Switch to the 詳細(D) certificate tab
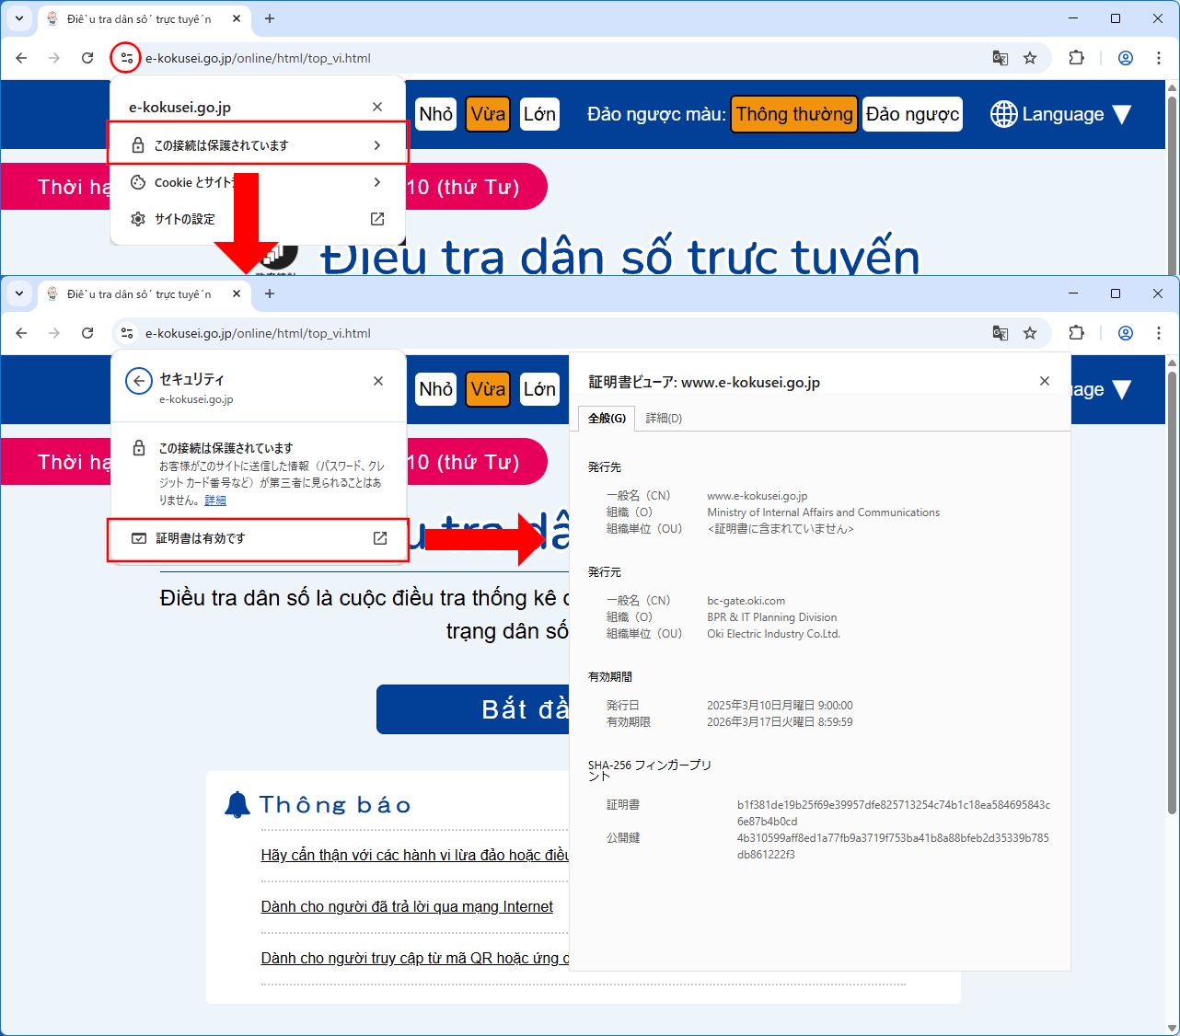This screenshot has width=1180, height=1036. click(x=664, y=419)
